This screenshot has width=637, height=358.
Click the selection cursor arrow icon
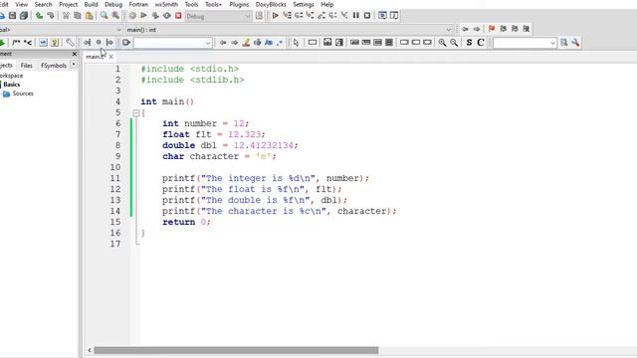coord(296,42)
